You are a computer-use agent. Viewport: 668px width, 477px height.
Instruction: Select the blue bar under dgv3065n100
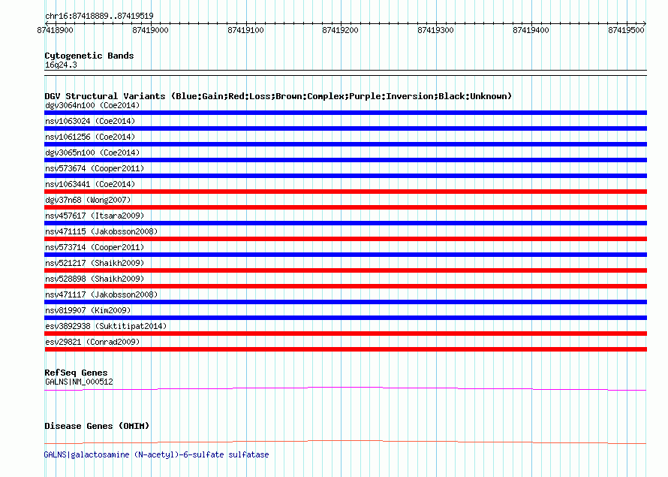point(345,160)
